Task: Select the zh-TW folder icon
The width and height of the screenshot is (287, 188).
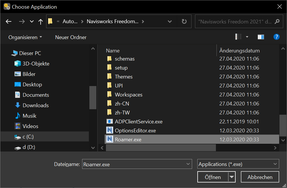Action: point(109,112)
